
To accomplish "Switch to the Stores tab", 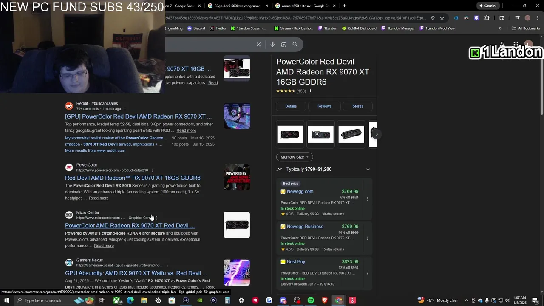I will (x=358, y=106).
